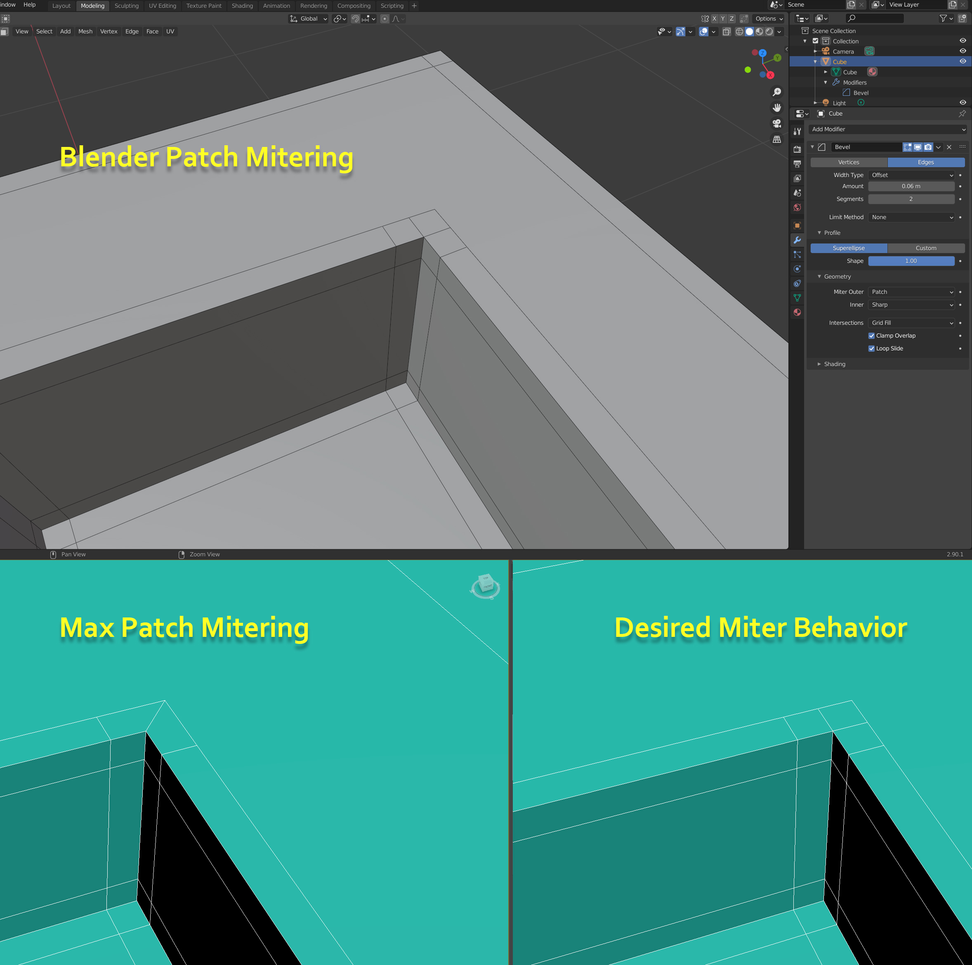Hide the Light via its eye toggle
Image resolution: width=972 pixels, height=965 pixels.
963,102
